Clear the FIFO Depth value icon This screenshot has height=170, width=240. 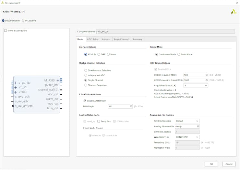(131, 106)
